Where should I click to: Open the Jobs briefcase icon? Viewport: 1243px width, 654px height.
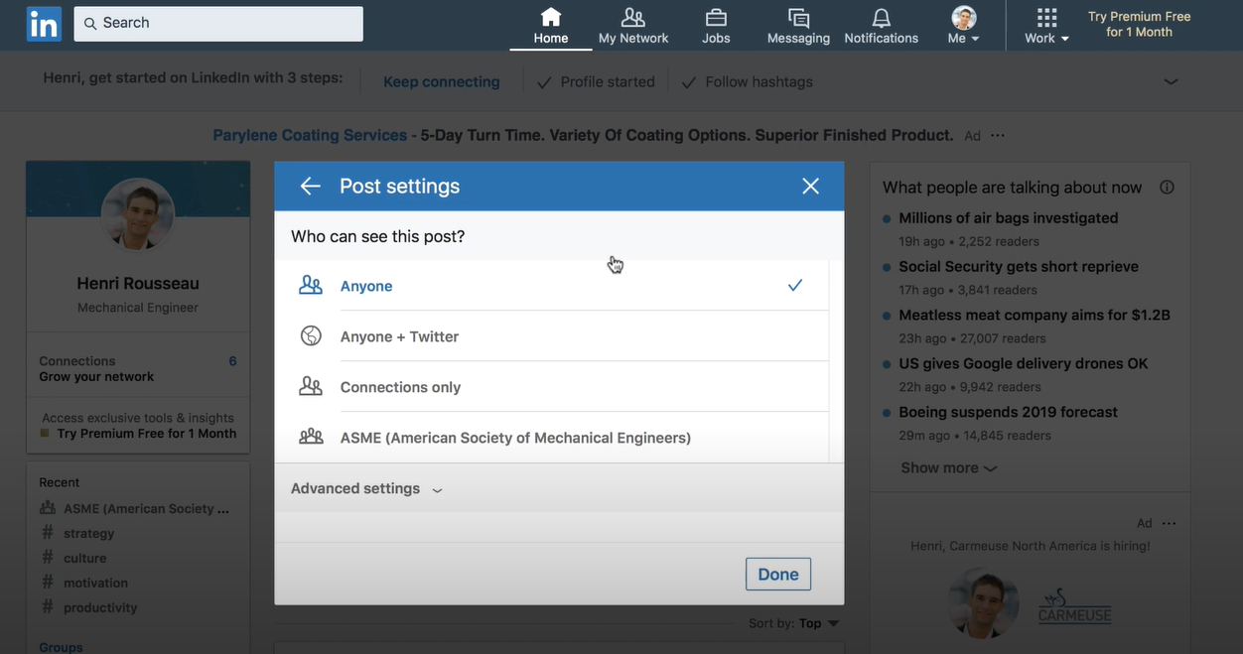pos(716,18)
